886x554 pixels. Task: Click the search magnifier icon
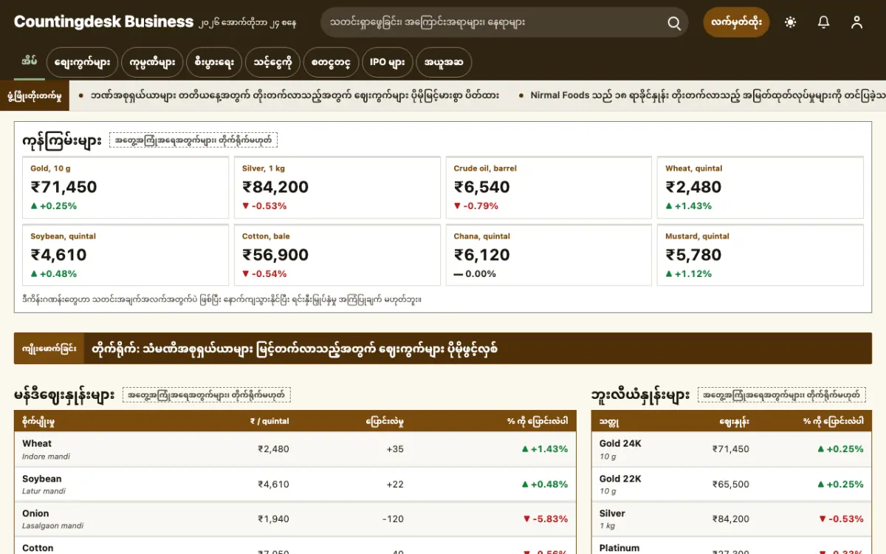tap(674, 23)
